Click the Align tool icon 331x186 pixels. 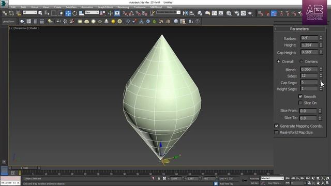click(x=192, y=13)
